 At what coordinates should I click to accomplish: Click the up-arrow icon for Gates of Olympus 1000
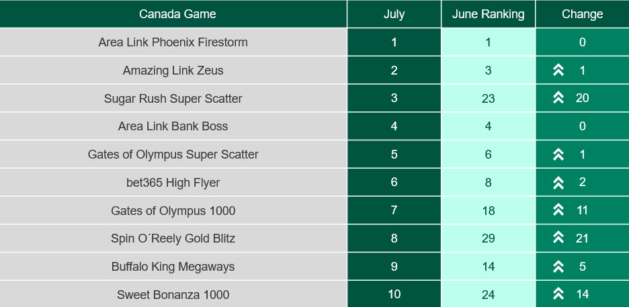pos(558,210)
